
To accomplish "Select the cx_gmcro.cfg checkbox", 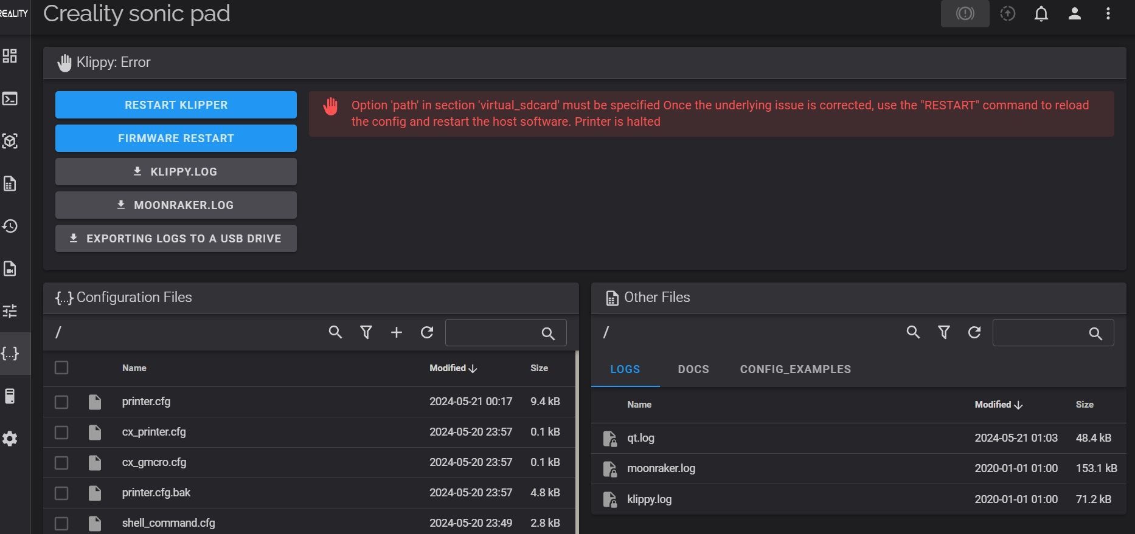I will [61, 463].
